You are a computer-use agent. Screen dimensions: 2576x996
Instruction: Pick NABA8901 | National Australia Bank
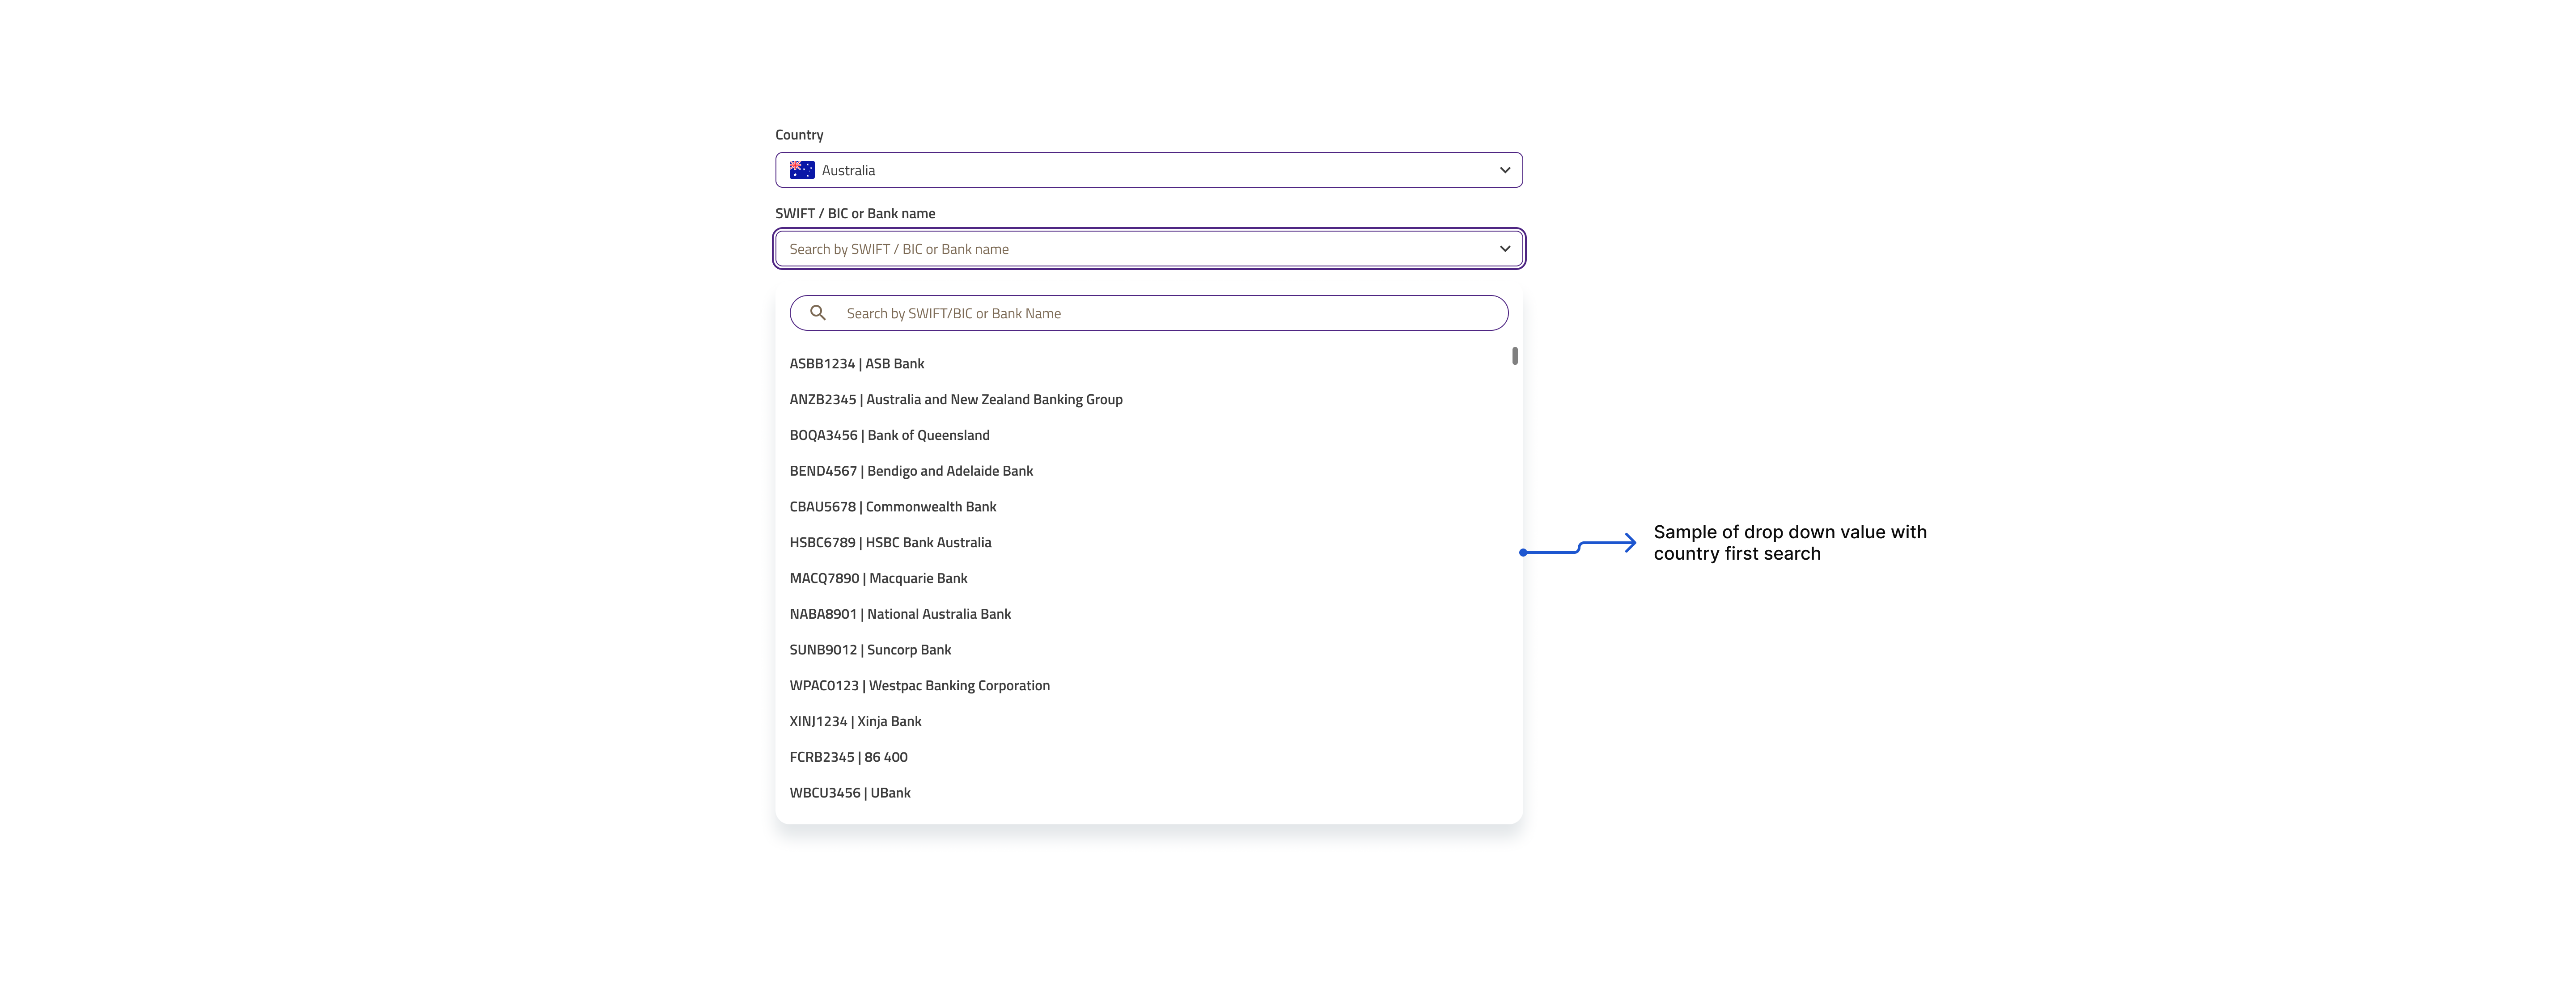[1148, 614]
